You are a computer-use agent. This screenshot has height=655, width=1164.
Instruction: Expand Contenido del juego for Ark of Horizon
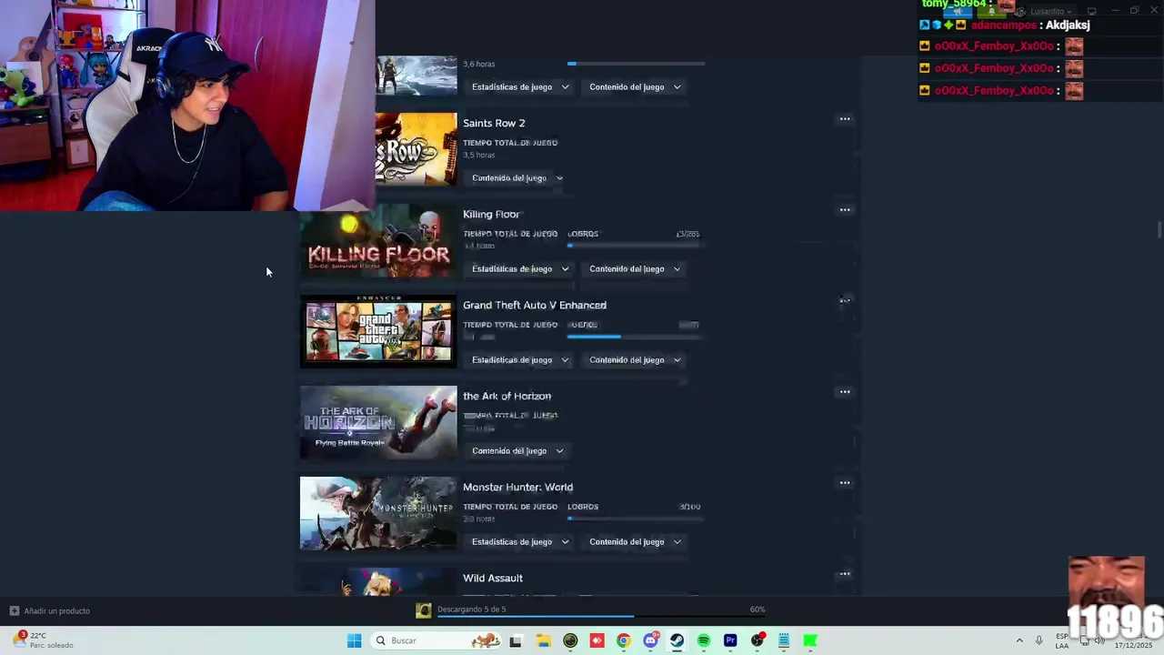[517, 451]
